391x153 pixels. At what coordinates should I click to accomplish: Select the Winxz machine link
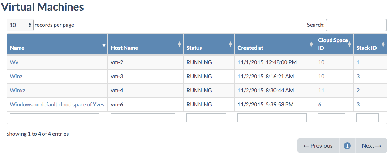tap(18, 91)
